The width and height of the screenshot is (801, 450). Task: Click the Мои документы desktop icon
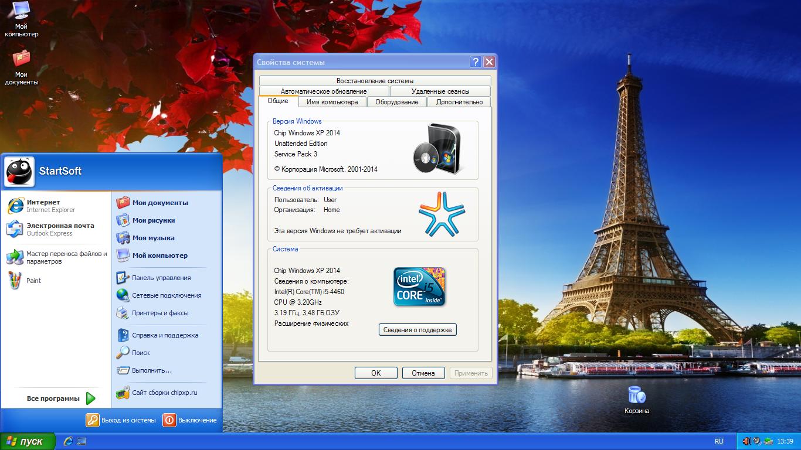coord(21,67)
